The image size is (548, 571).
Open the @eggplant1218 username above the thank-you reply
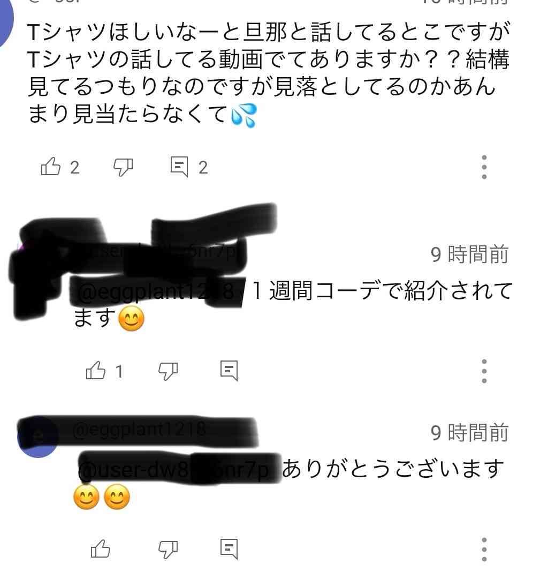click(139, 430)
